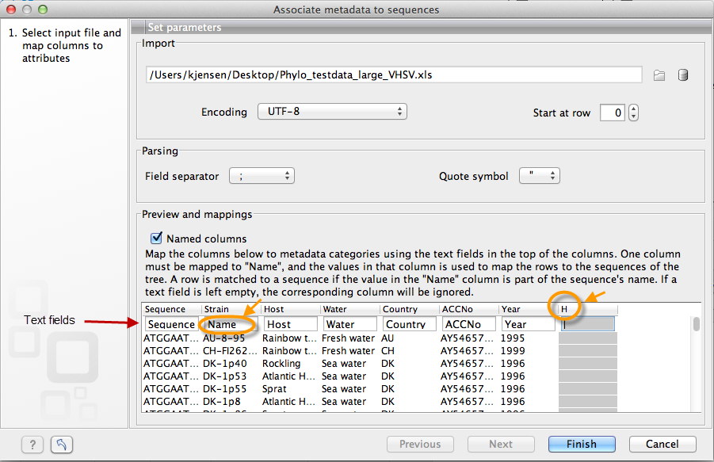
Task: Edit the Name mapping text field
Action: (229, 324)
